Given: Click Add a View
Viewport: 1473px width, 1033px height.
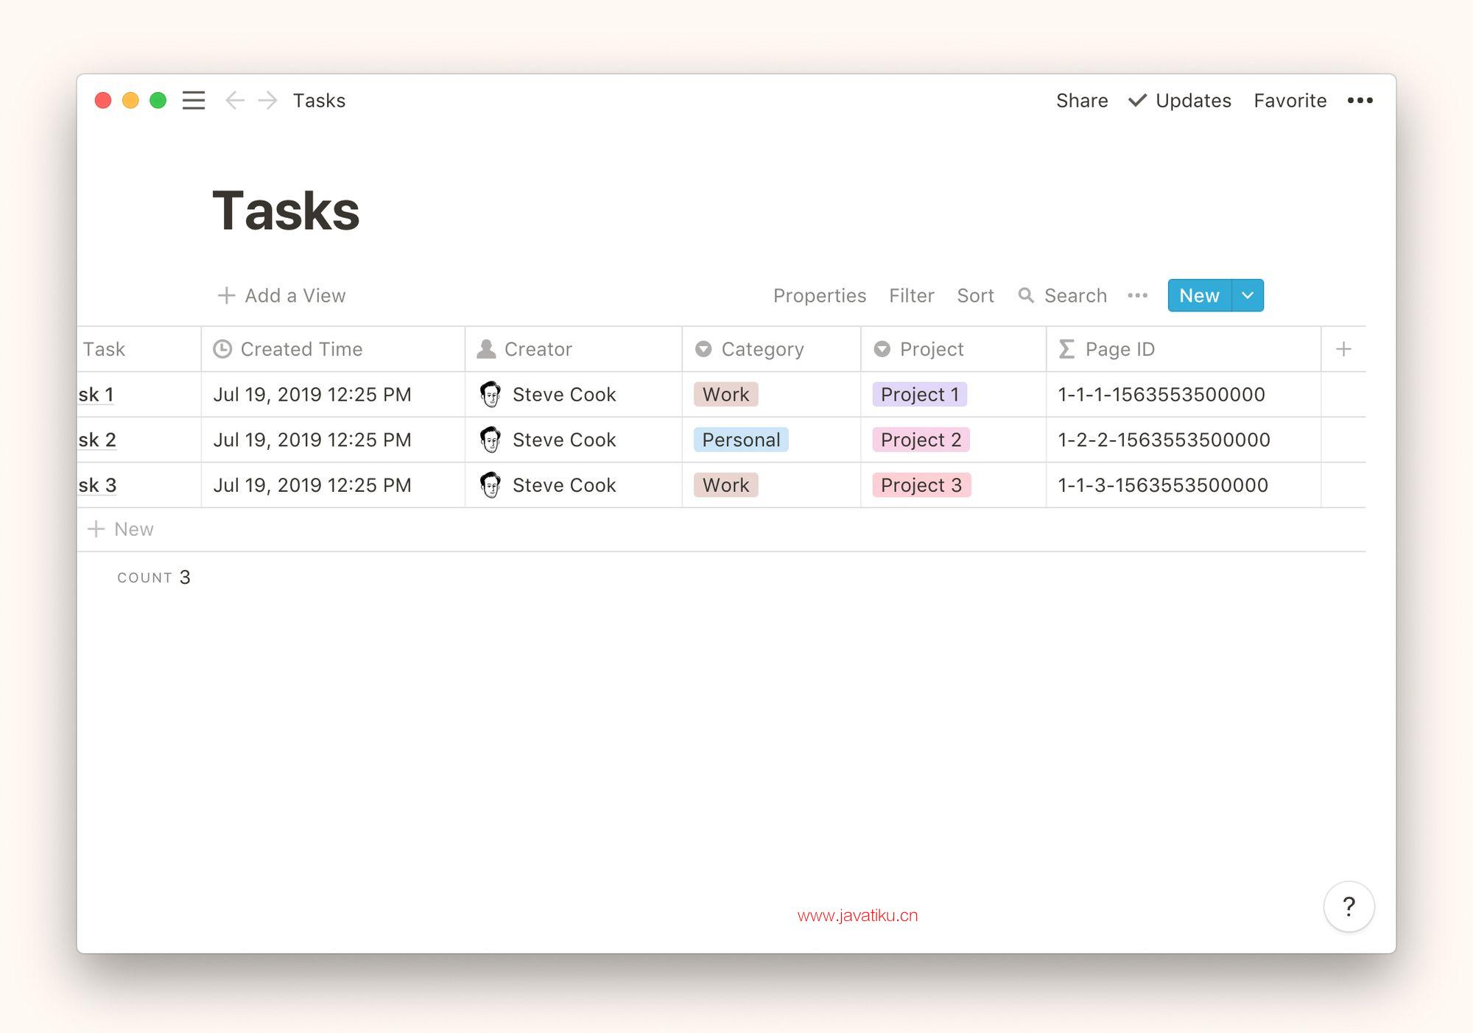Looking at the screenshot, I should tap(281, 295).
